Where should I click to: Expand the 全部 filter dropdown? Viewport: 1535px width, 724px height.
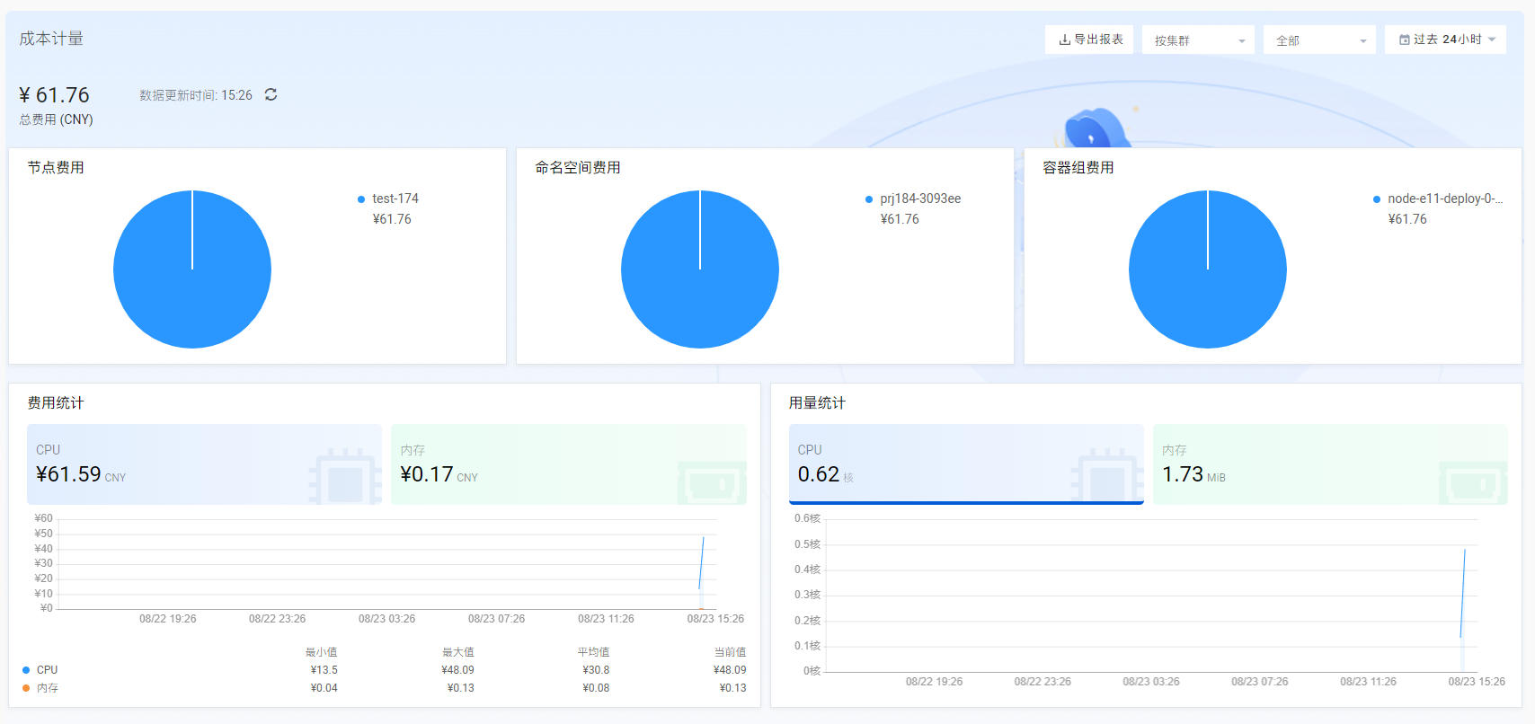tap(1318, 40)
